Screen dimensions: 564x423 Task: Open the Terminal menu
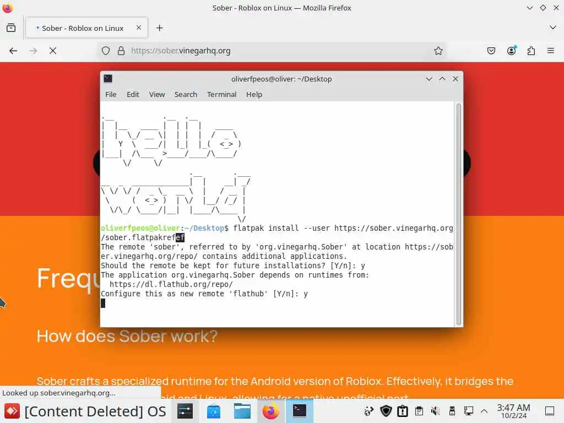221,94
